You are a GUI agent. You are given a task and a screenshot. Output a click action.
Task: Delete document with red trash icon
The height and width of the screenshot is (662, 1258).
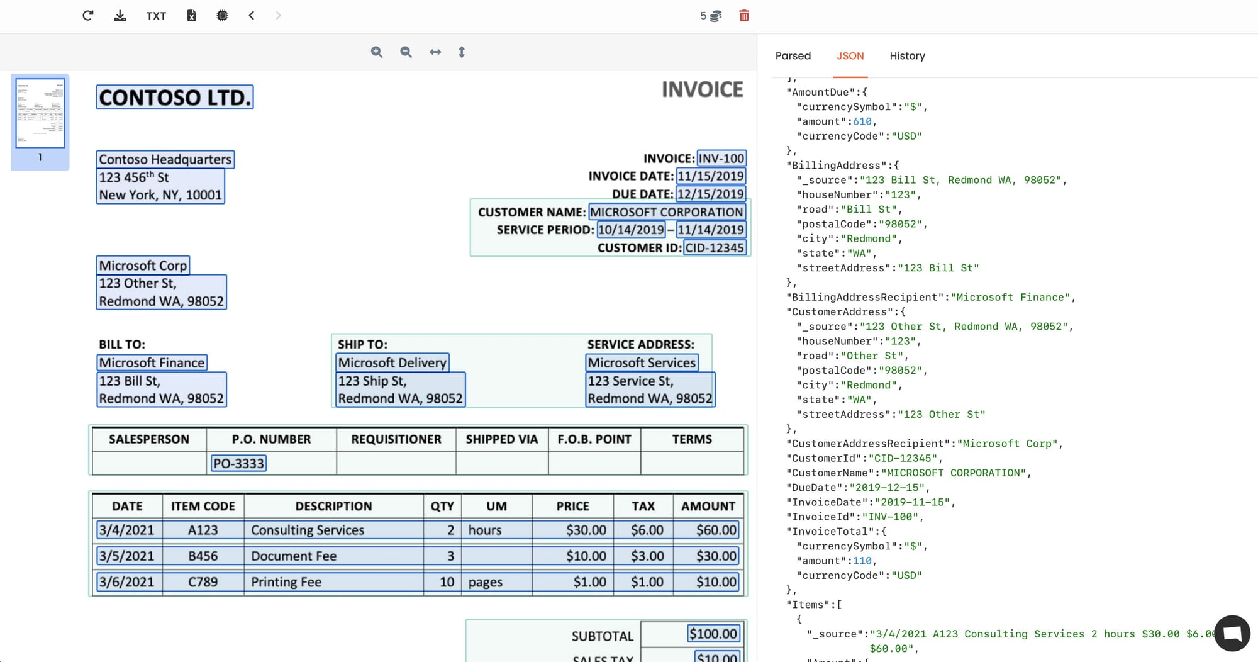[744, 16]
